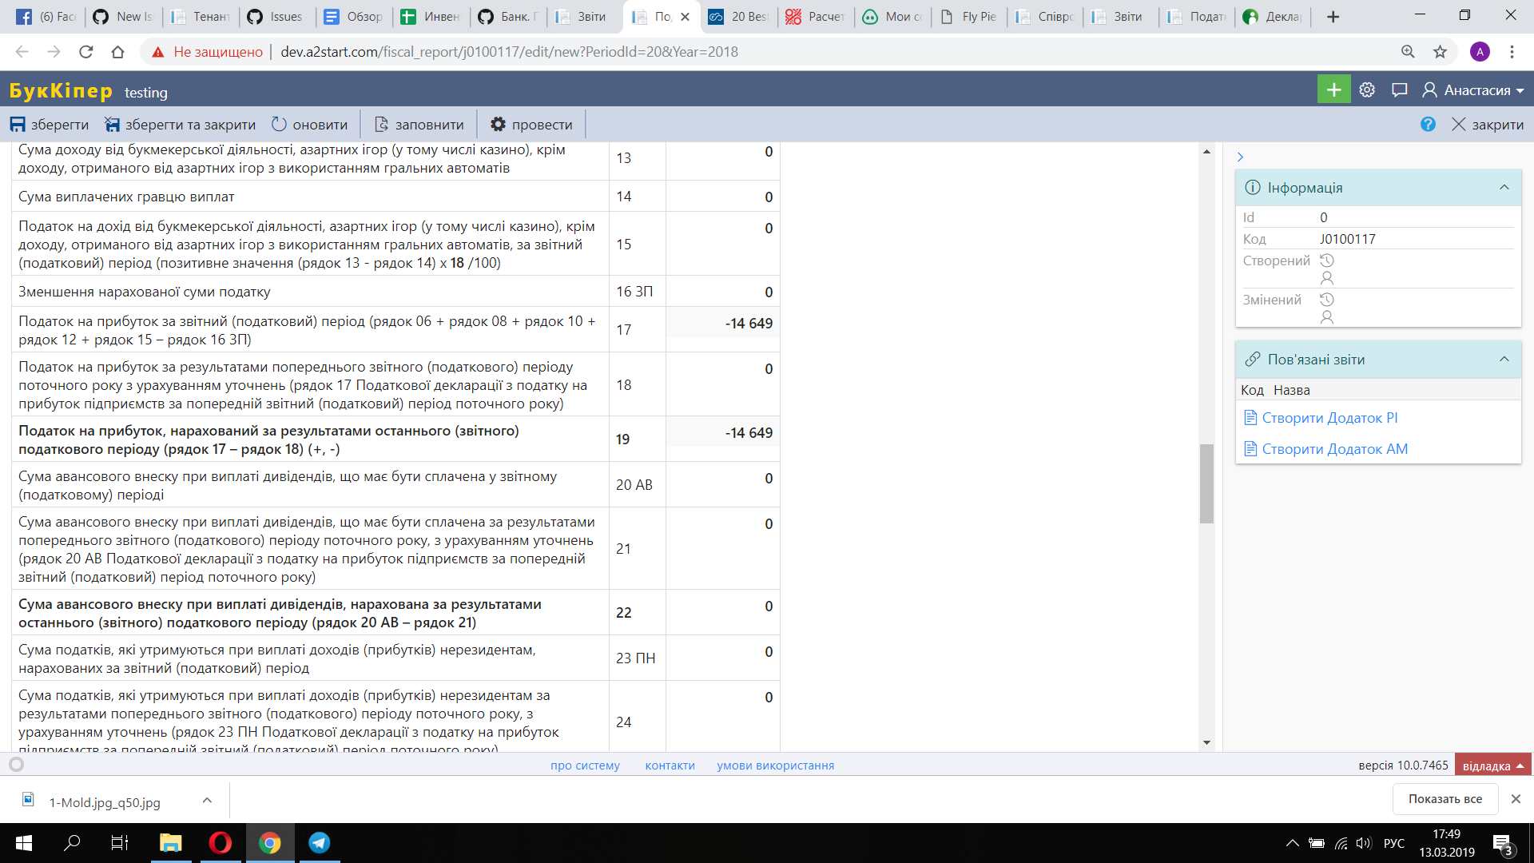Open settings gear in BukKeeper header
1534x863 pixels.
point(1367,89)
